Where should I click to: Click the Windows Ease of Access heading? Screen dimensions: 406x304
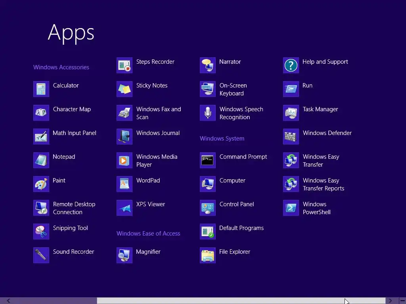(148, 234)
